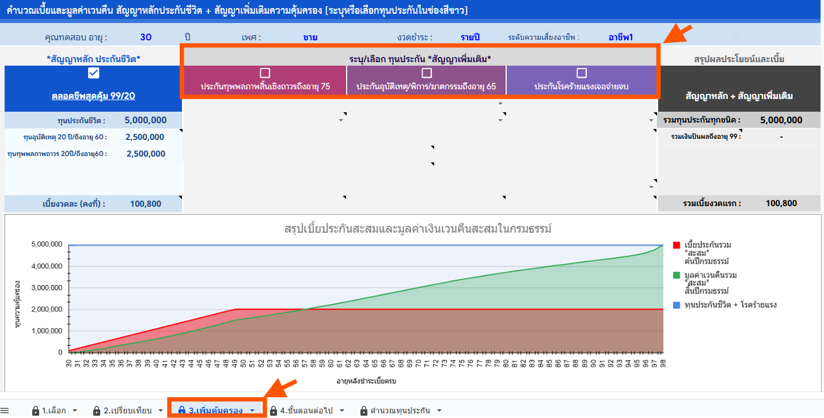
Task: Click the red เบี้ยประกันรวม legend color swatch
Action: 677,245
